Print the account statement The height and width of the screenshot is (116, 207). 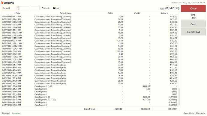[x=56, y=8]
